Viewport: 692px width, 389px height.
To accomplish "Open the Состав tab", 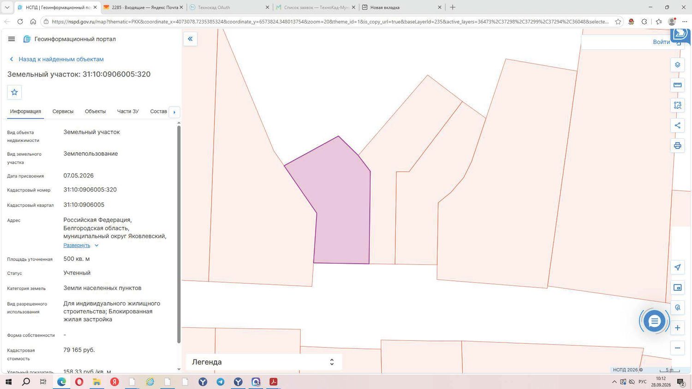I will point(158,112).
